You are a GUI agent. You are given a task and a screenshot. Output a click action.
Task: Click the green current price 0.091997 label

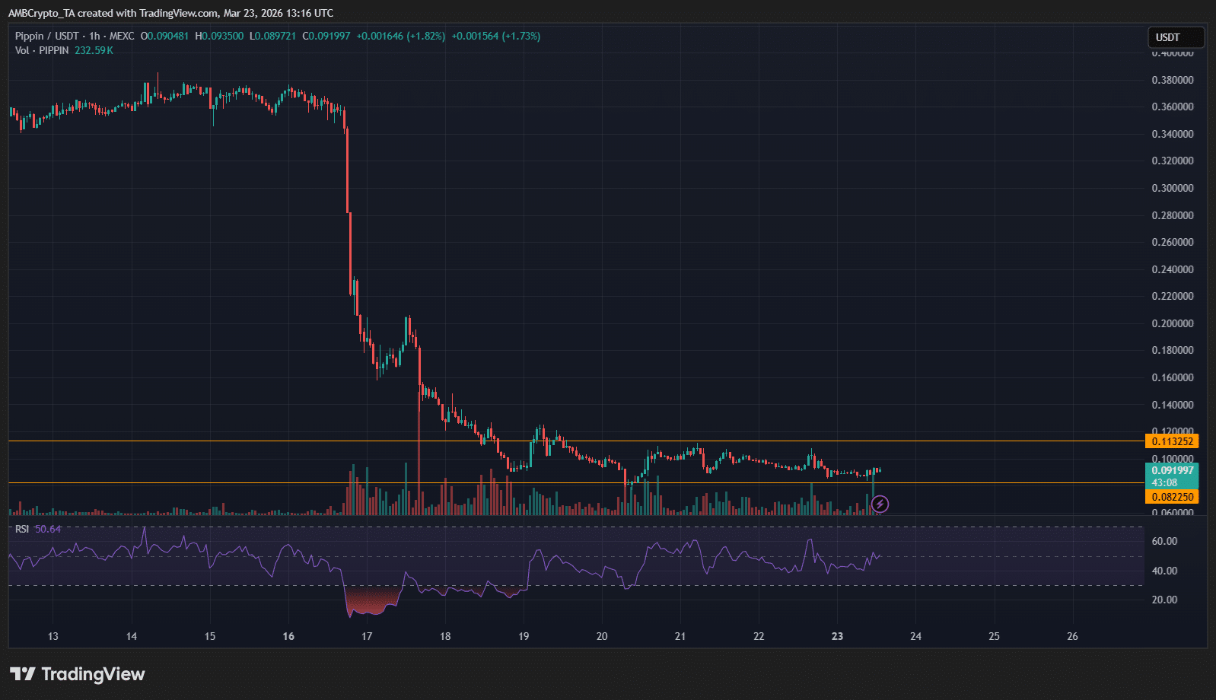[x=1171, y=471]
